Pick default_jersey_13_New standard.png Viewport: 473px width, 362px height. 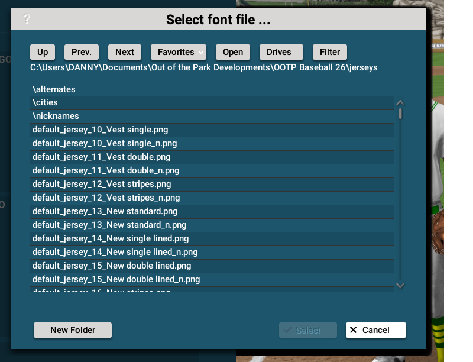click(x=105, y=212)
